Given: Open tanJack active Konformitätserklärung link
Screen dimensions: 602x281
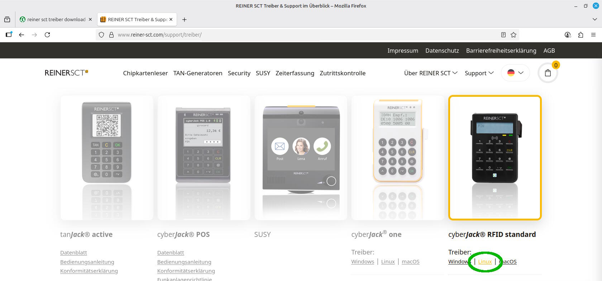Looking at the screenshot, I should click(x=89, y=271).
